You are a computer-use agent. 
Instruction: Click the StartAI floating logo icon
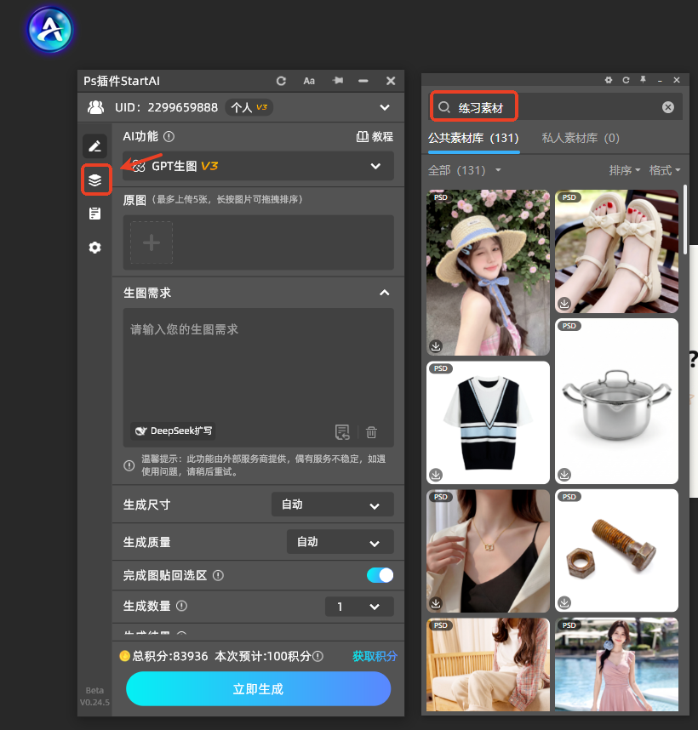click(50, 29)
